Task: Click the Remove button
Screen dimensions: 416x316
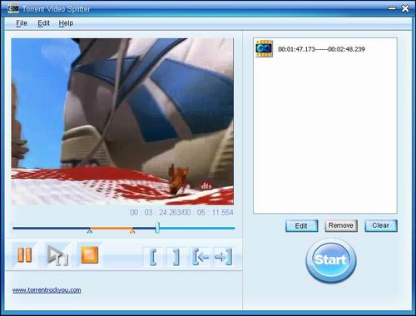Action: point(341,225)
